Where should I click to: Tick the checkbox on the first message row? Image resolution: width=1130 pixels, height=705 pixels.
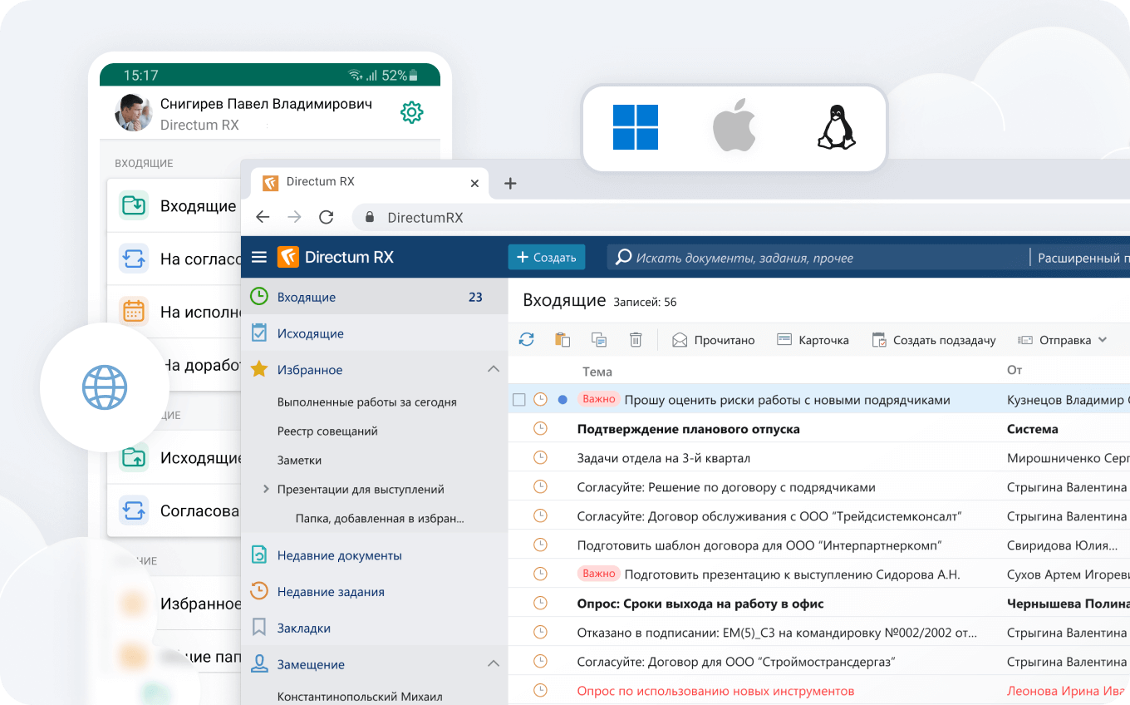click(519, 400)
